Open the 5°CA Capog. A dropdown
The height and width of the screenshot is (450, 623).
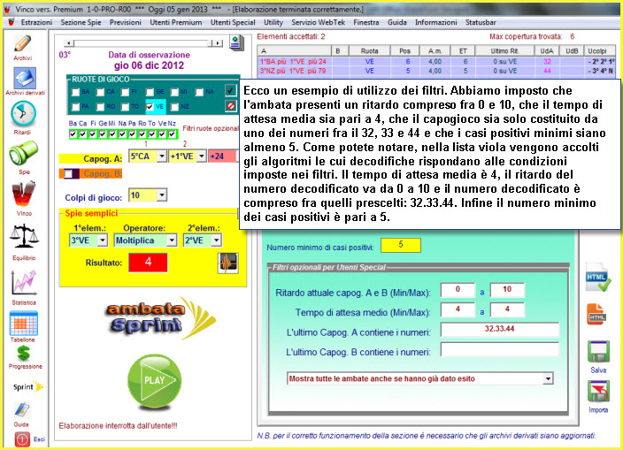tap(161, 156)
